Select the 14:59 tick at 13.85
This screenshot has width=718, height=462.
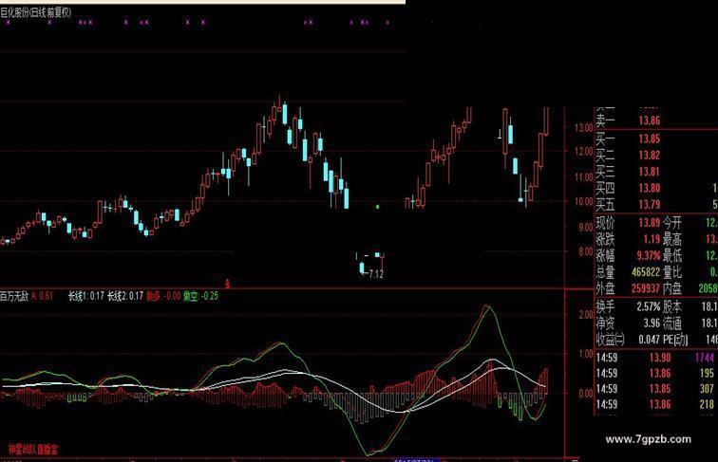(656, 389)
